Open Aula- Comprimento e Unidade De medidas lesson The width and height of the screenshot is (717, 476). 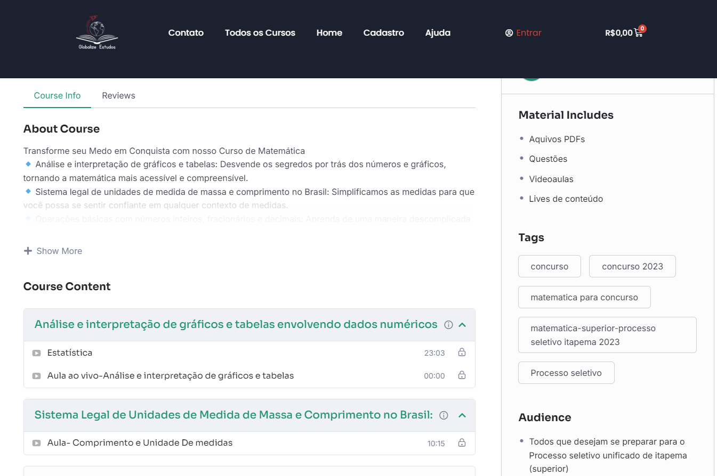point(140,442)
